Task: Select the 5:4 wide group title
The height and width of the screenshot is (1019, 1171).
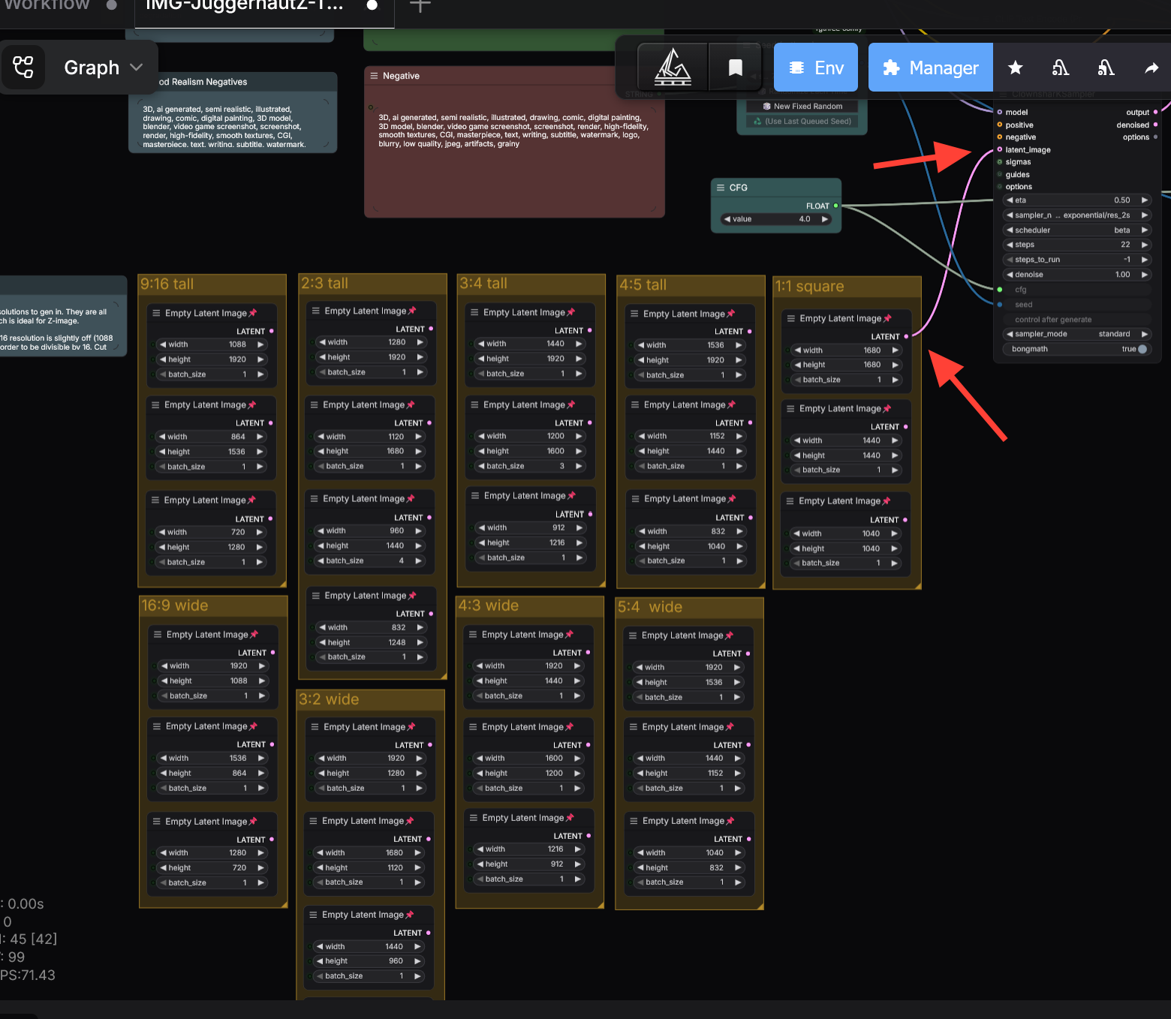Action: pyautogui.click(x=650, y=607)
